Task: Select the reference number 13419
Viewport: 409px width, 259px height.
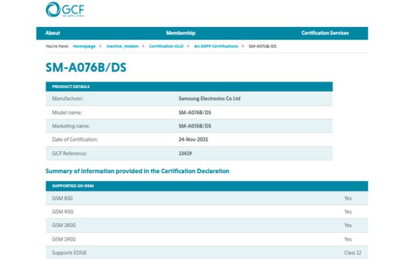Action: pyautogui.click(x=185, y=153)
